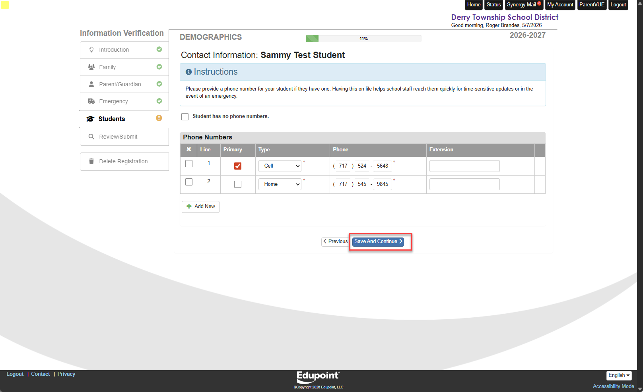Open the Cell type dropdown
Screen dimensions: 643x392
coord(280,166)
